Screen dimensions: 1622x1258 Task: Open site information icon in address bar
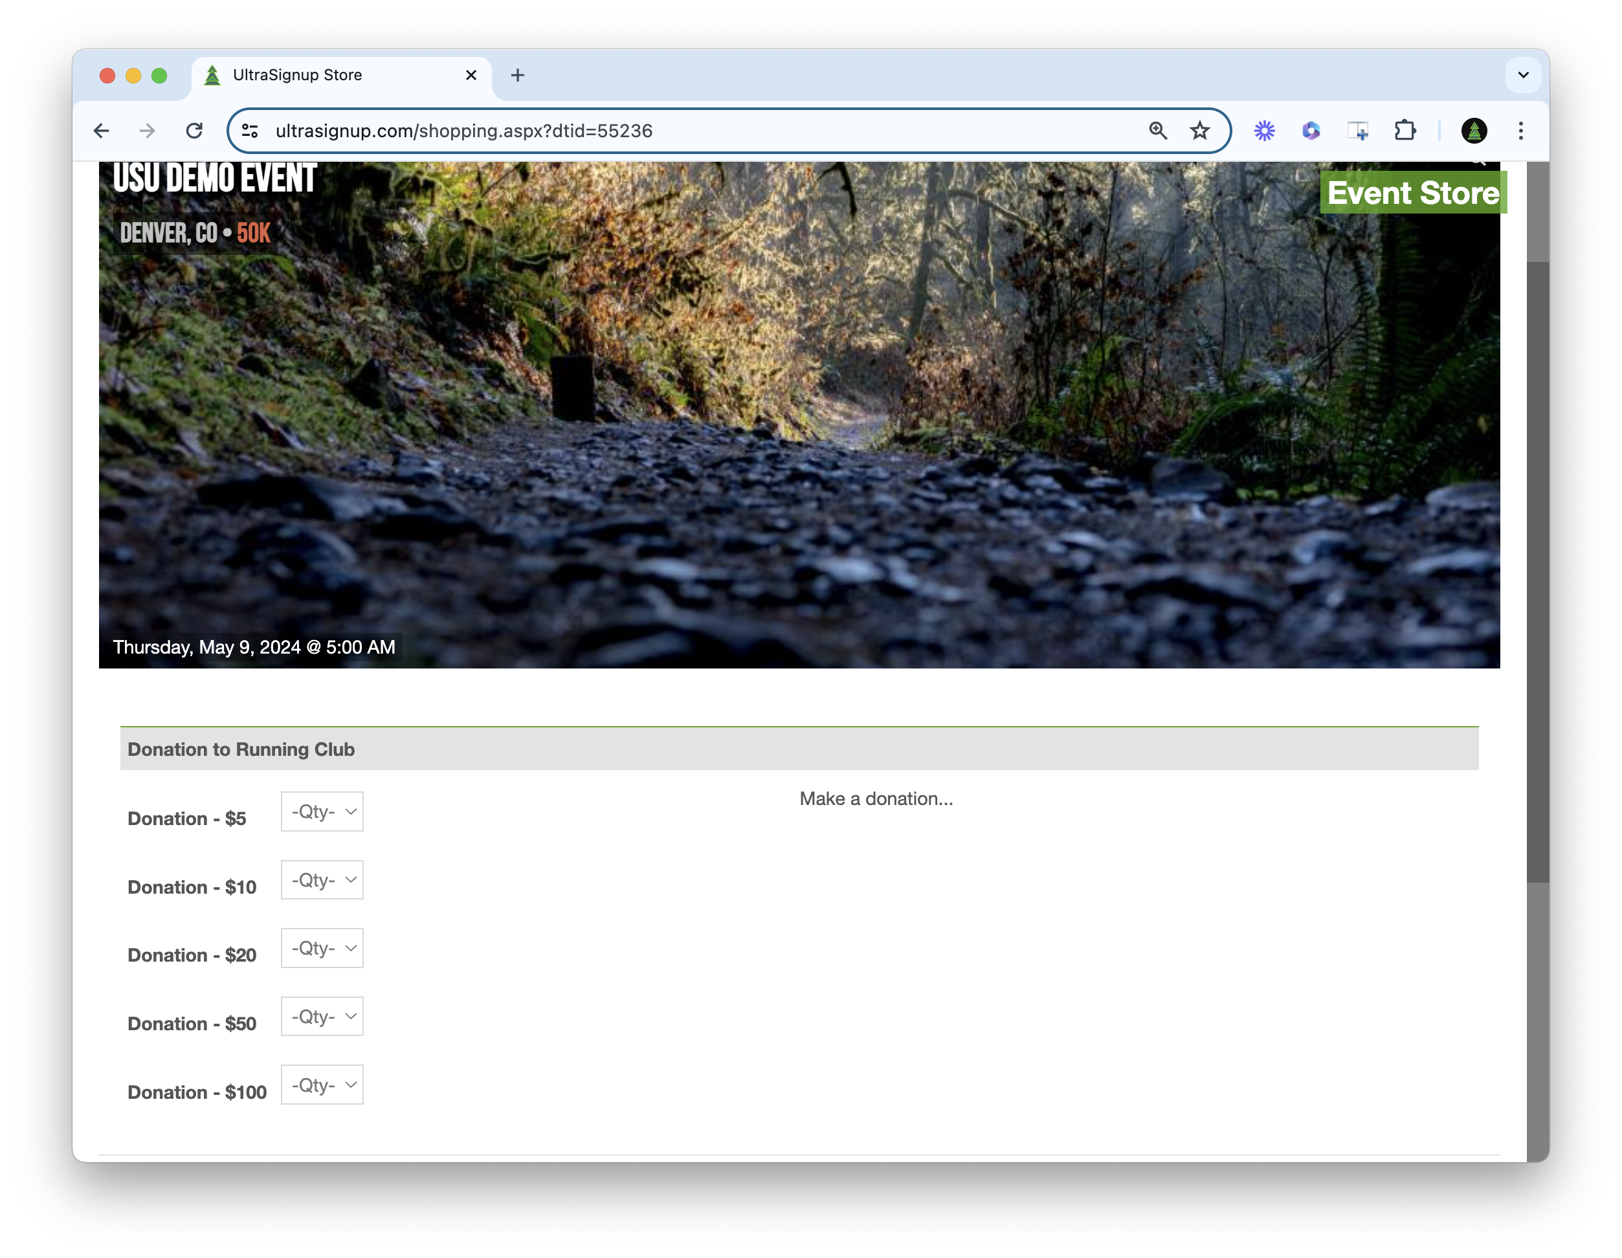[250, 131]
